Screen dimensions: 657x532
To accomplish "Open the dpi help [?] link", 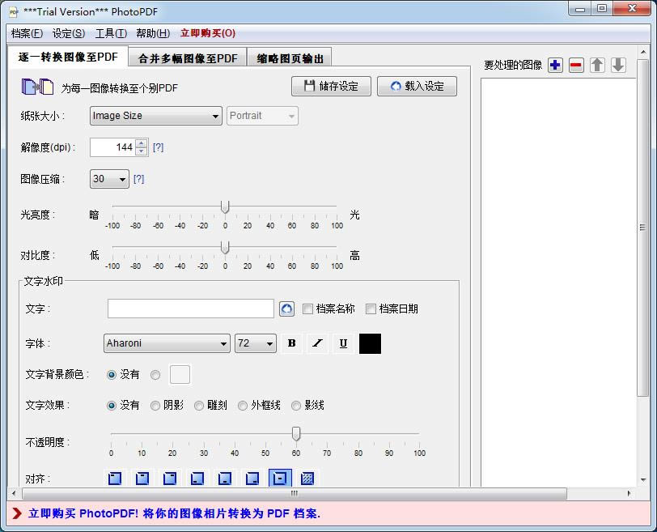I will coord(158,147).
